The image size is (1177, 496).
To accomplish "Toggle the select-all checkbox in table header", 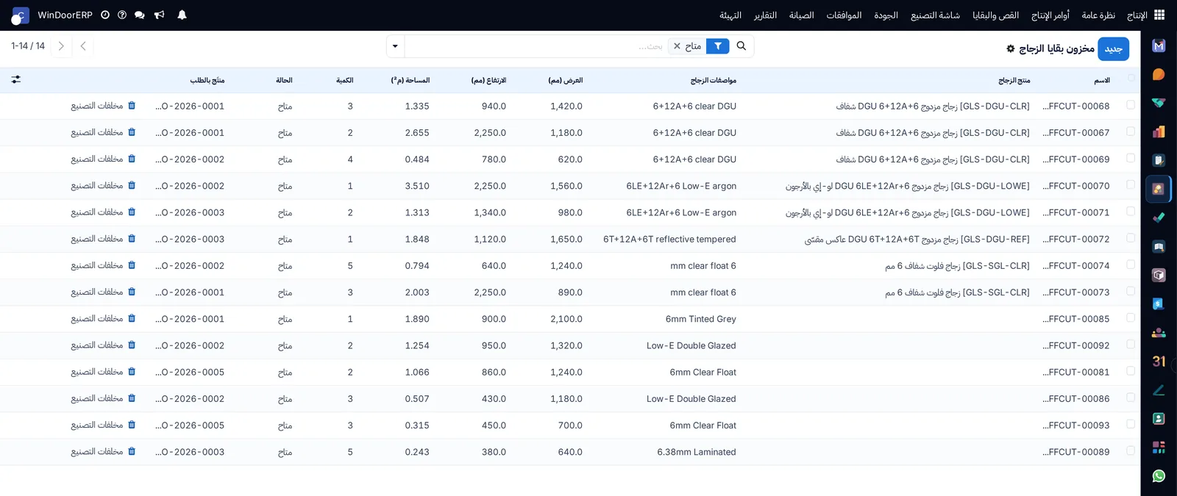I will [1131, 77].
